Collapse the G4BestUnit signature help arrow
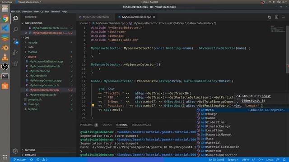This screenshot has height=162, width=289. pos(238,96)
